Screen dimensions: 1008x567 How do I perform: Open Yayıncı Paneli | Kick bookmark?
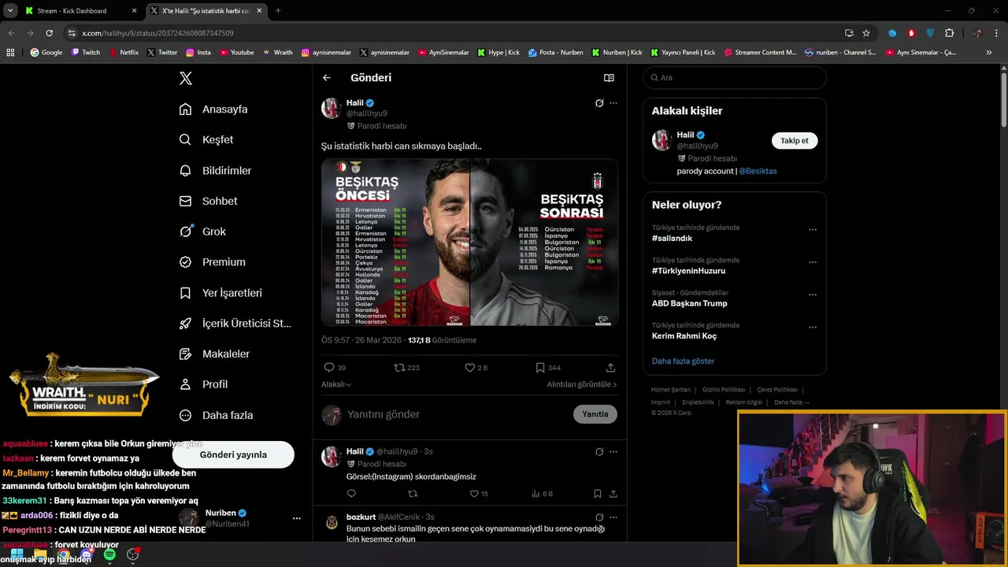coord(683,53)
